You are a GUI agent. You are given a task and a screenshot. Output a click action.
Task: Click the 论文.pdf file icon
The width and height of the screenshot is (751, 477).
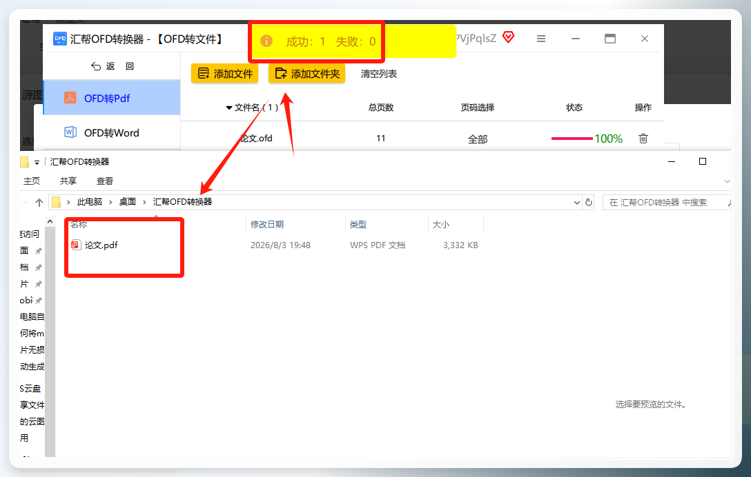76,245
